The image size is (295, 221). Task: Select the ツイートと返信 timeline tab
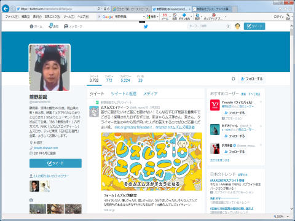124,94
